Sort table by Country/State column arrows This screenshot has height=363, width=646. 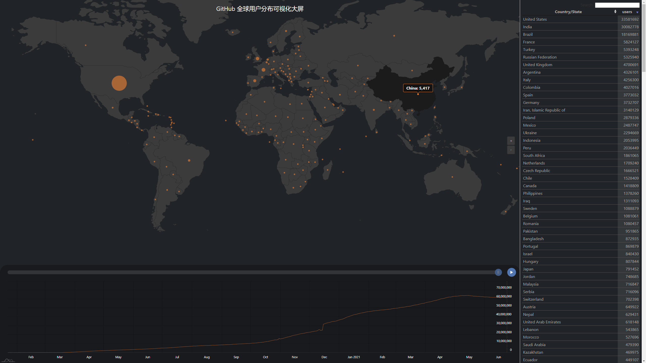[x=615, y=12]
